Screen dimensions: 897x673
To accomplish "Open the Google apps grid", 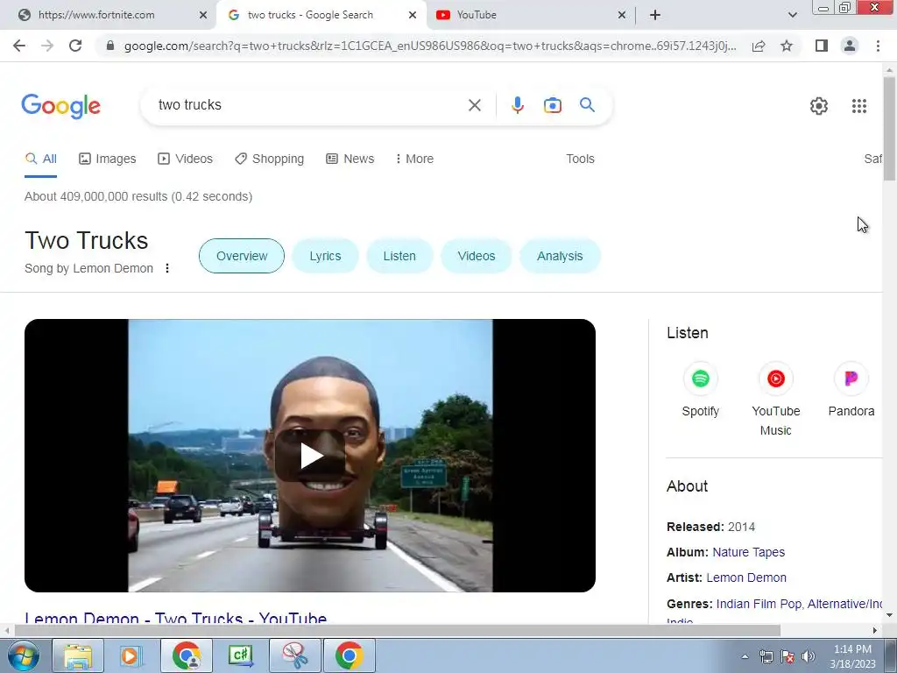I will 858,106.
